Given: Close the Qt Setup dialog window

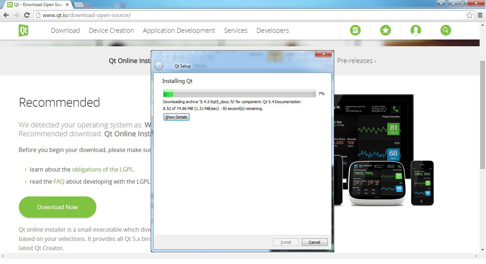Looking at the screenshot, I should [x=324, y=54].
